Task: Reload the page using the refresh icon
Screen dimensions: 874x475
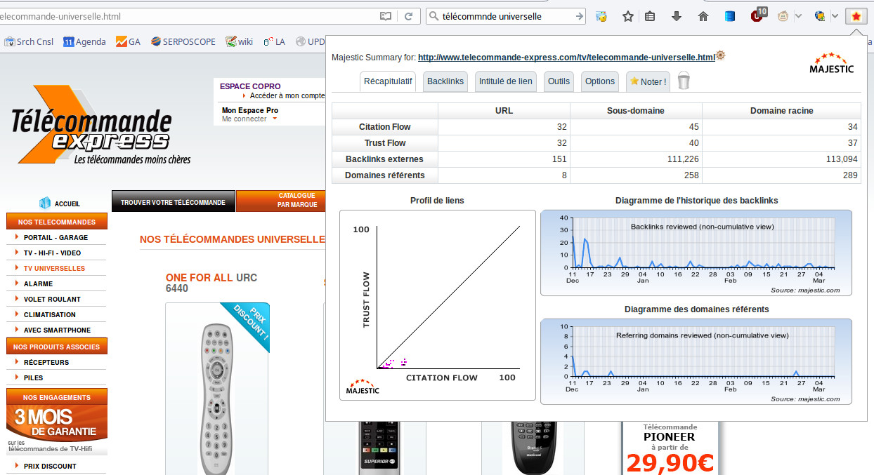Action: pos(407,16)
